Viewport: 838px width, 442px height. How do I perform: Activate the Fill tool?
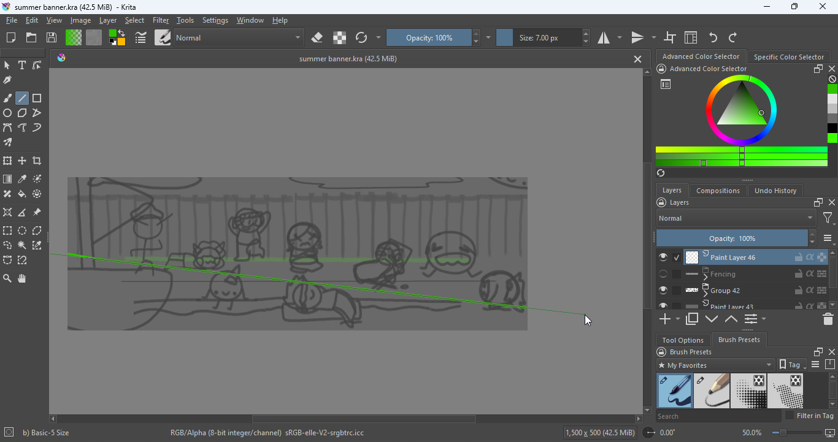pyautogui.click(x=22, y=194)
